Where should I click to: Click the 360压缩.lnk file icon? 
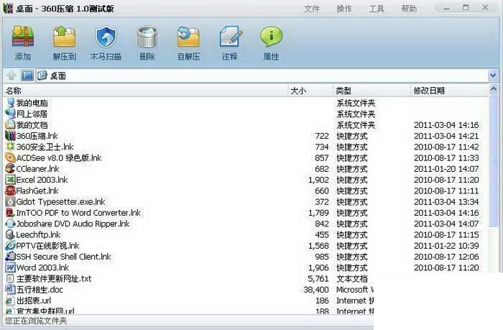coord(10,135)
